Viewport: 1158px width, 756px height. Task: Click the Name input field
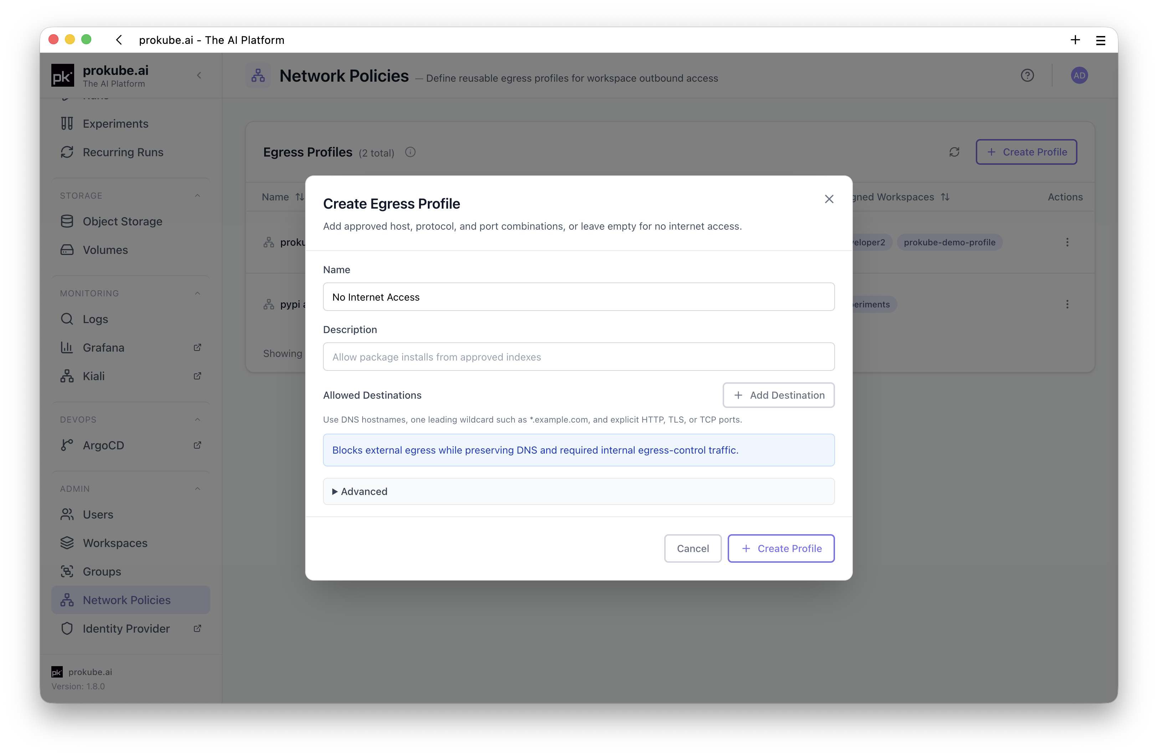pos(579,297)
